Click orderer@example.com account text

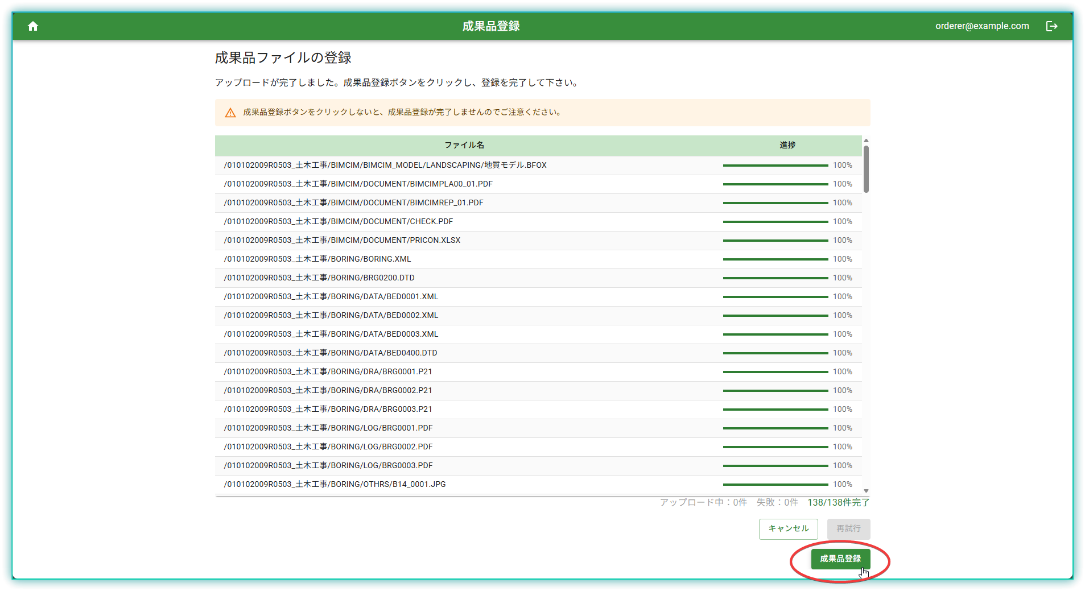(x=982, y=26)
